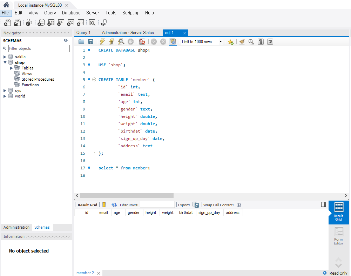Toggle wrap cell content

pos(239,205)
